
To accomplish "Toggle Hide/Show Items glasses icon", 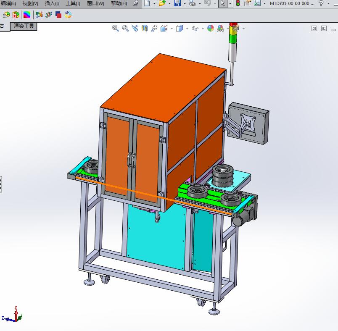I will (195, 29).
